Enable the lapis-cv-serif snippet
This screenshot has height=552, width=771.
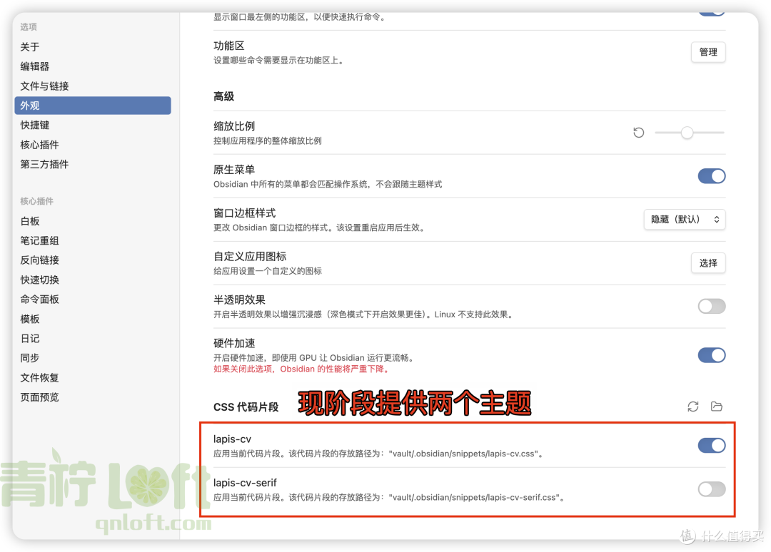pyautogui.click(x=712, y=489)
